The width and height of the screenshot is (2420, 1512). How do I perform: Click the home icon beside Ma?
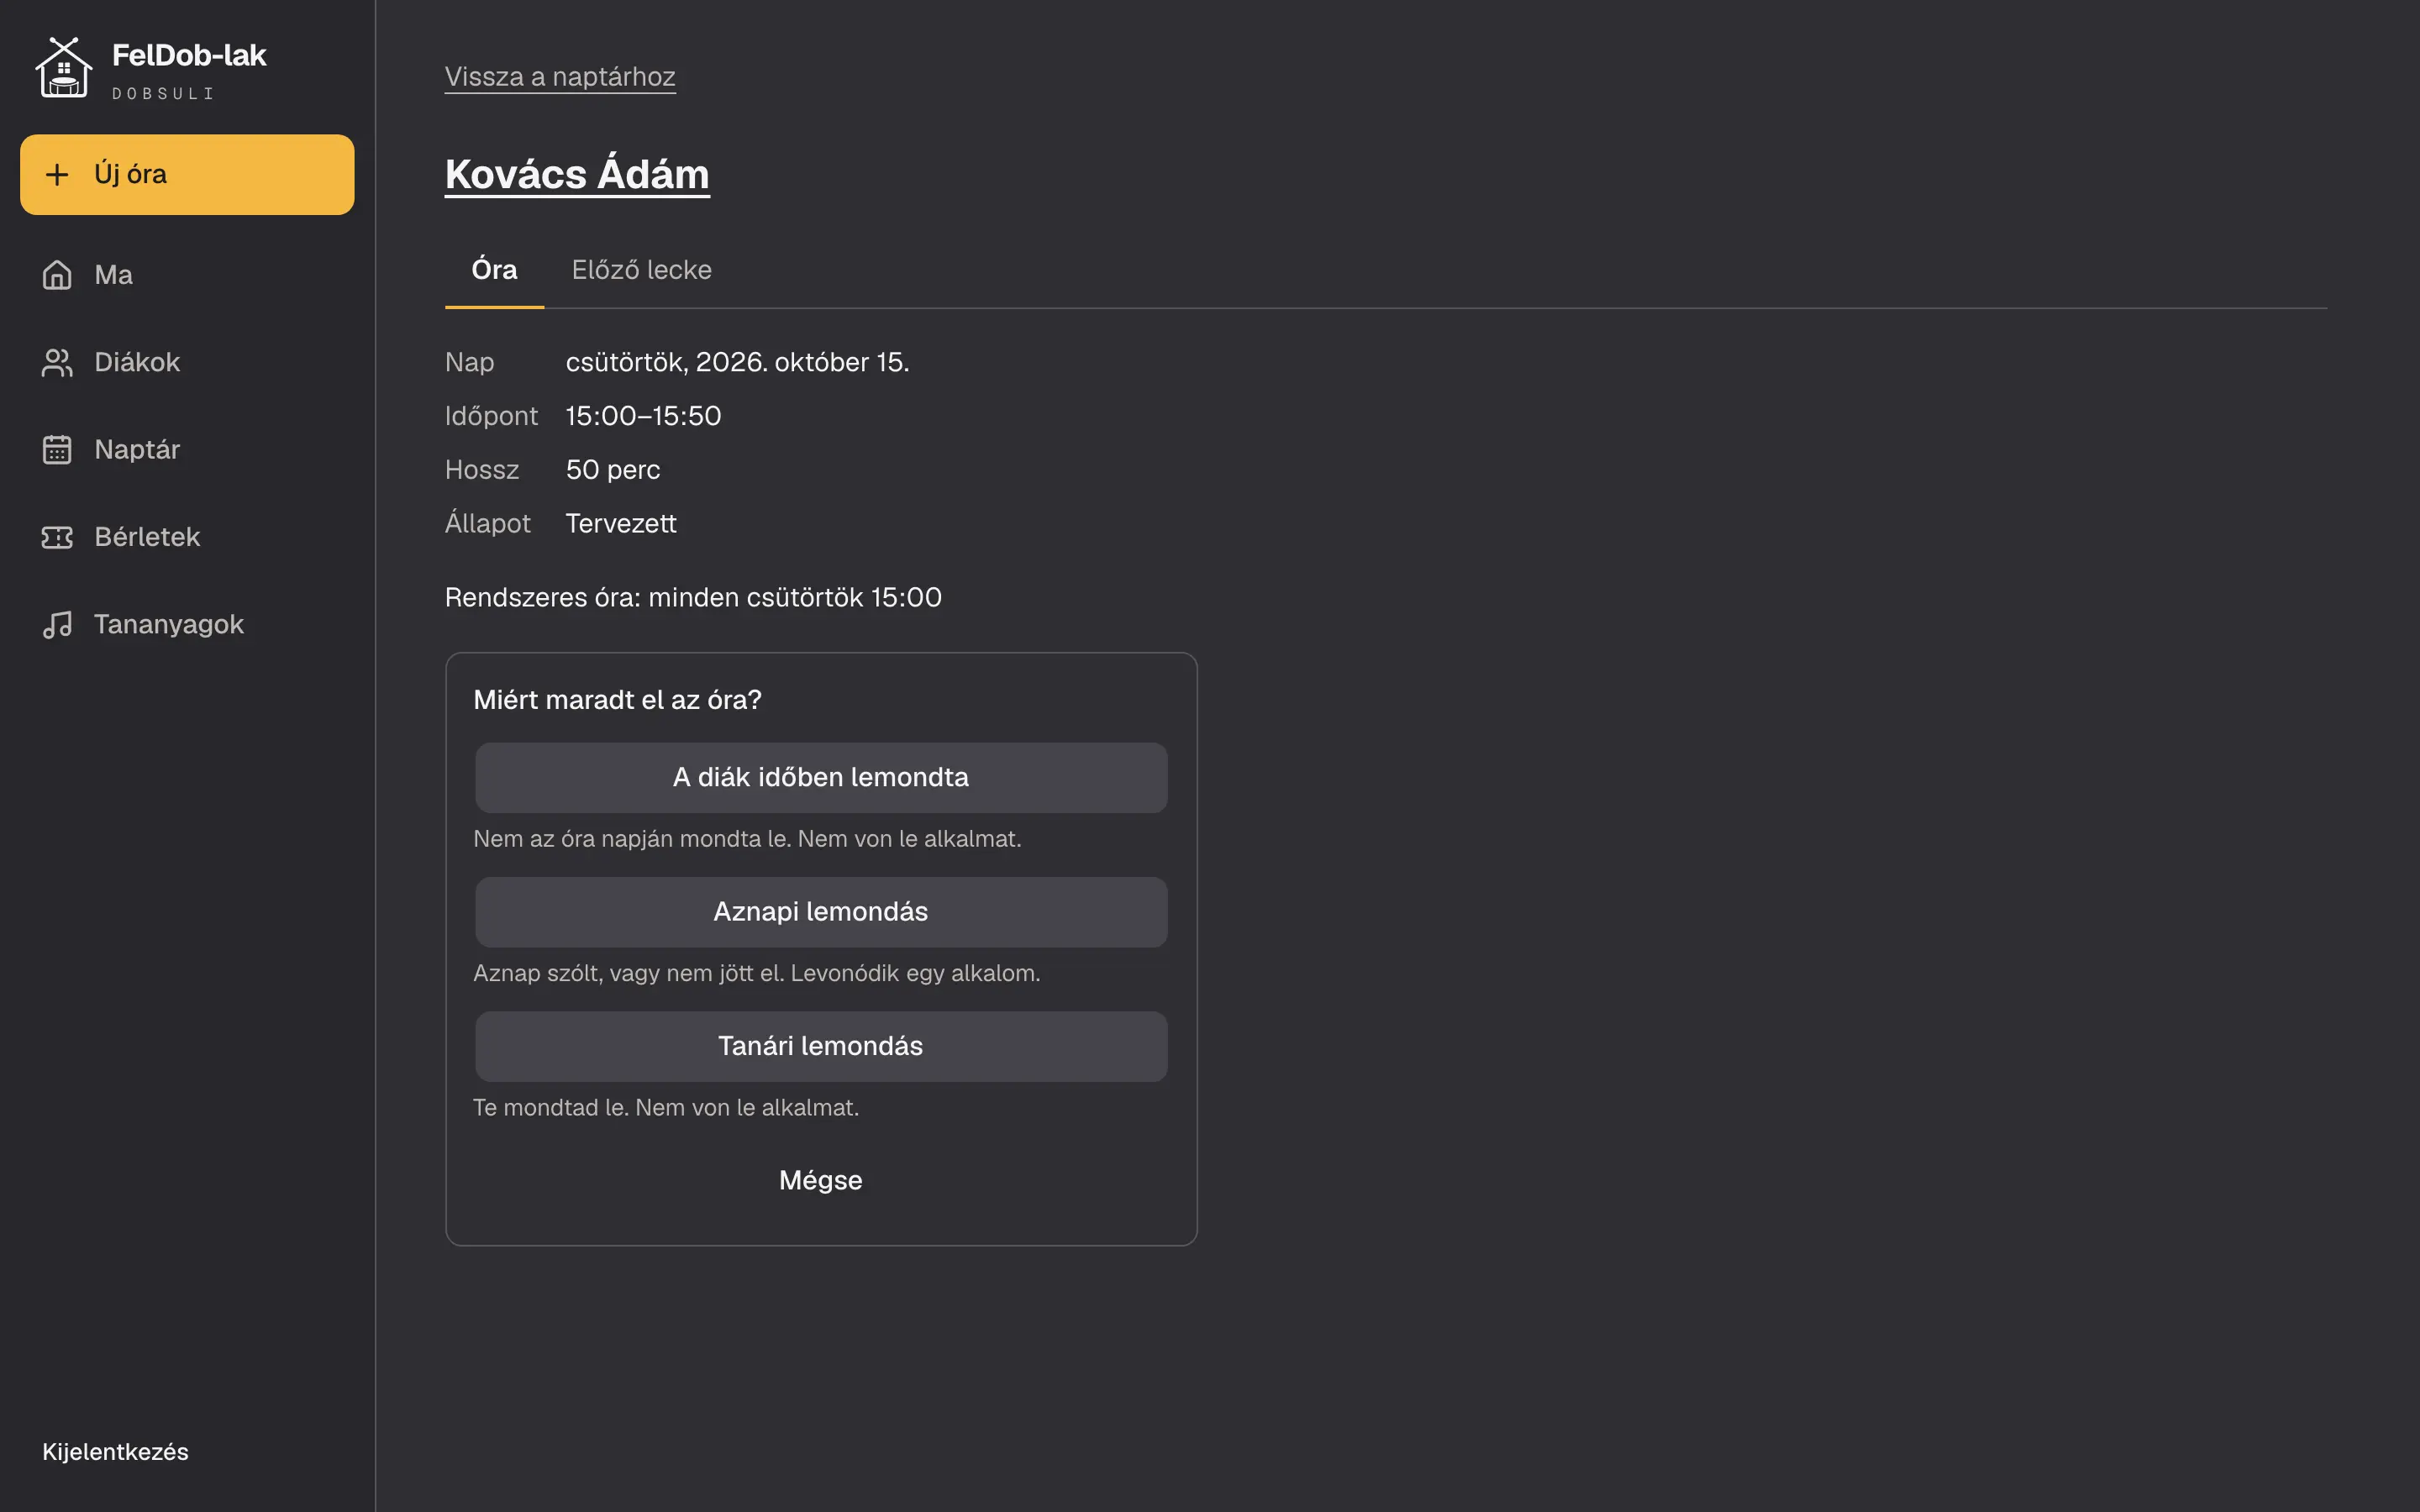point(57,274)
